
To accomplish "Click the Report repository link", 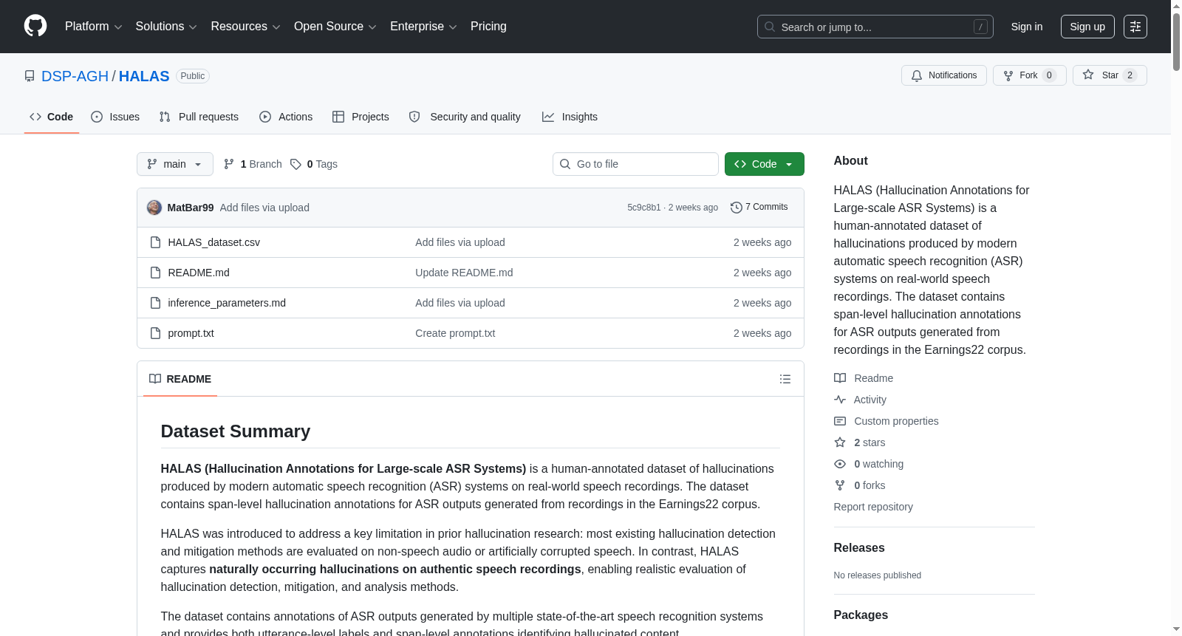I will tap(873, 507).
